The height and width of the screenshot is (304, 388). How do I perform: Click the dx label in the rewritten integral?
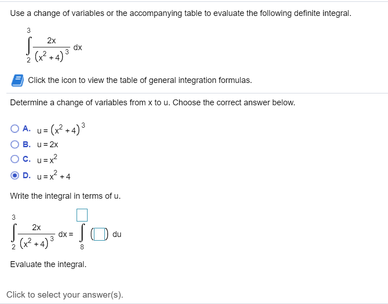point(62,234)
